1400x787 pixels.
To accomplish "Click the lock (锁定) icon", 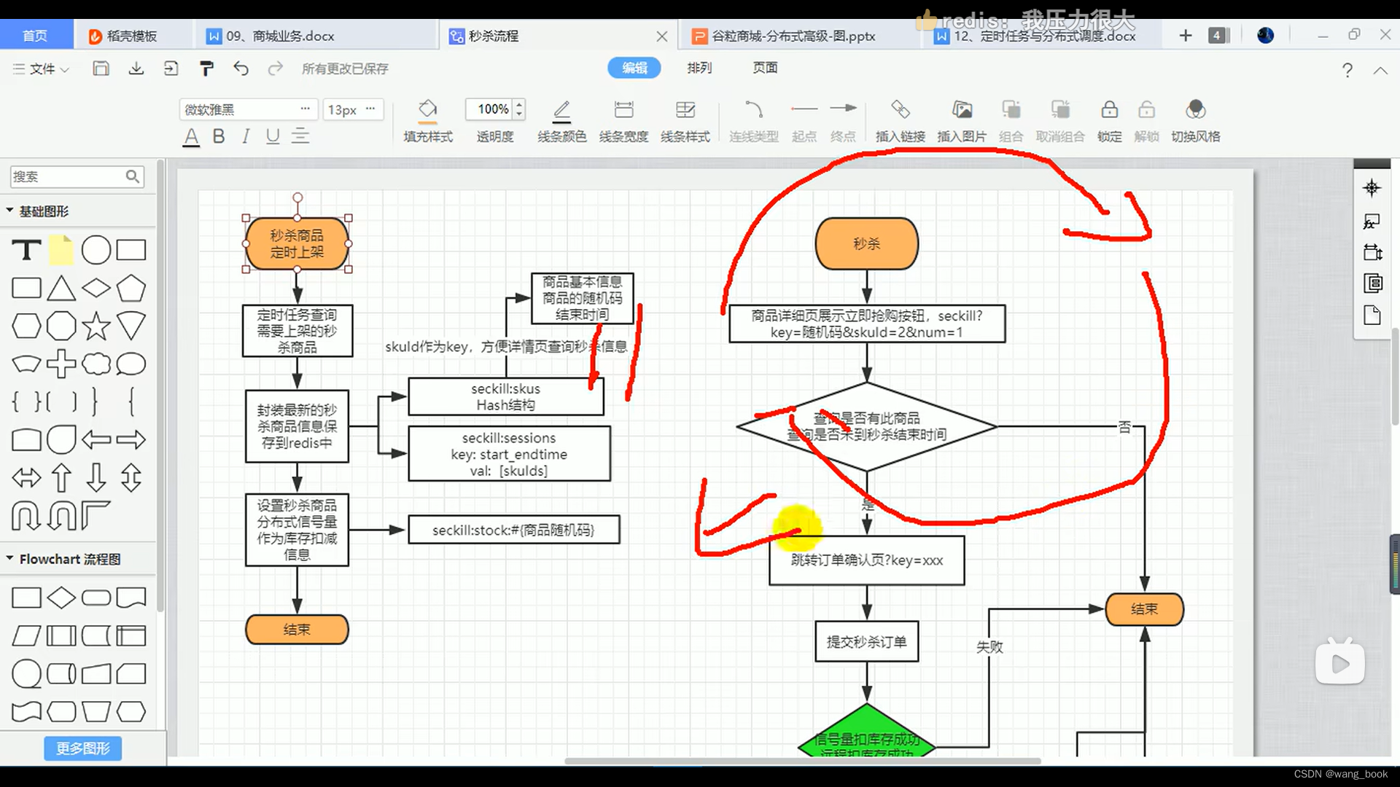I will [1110, 121].
